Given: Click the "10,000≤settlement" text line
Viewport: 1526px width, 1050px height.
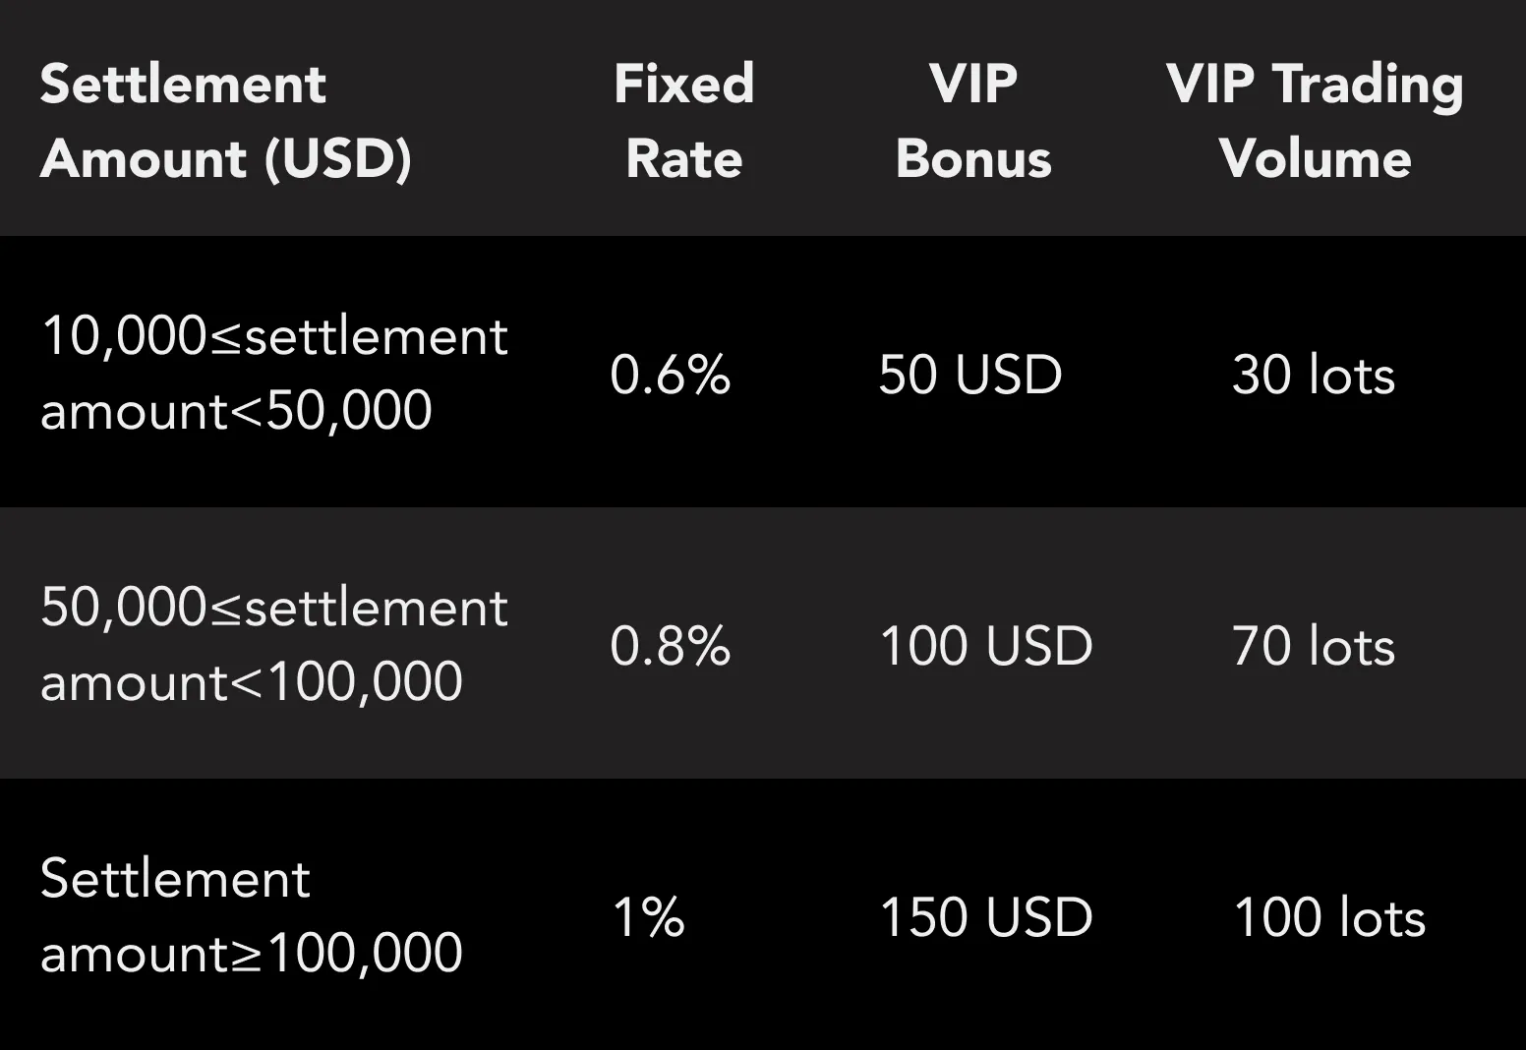Looking at the screenshot, I should point(274,336).
